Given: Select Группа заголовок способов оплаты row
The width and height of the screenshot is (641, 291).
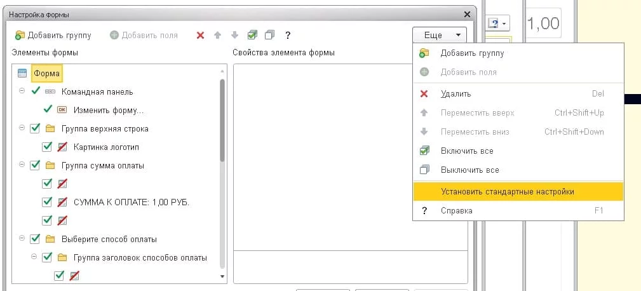Looking at the screenshot, I should [140, 257].
